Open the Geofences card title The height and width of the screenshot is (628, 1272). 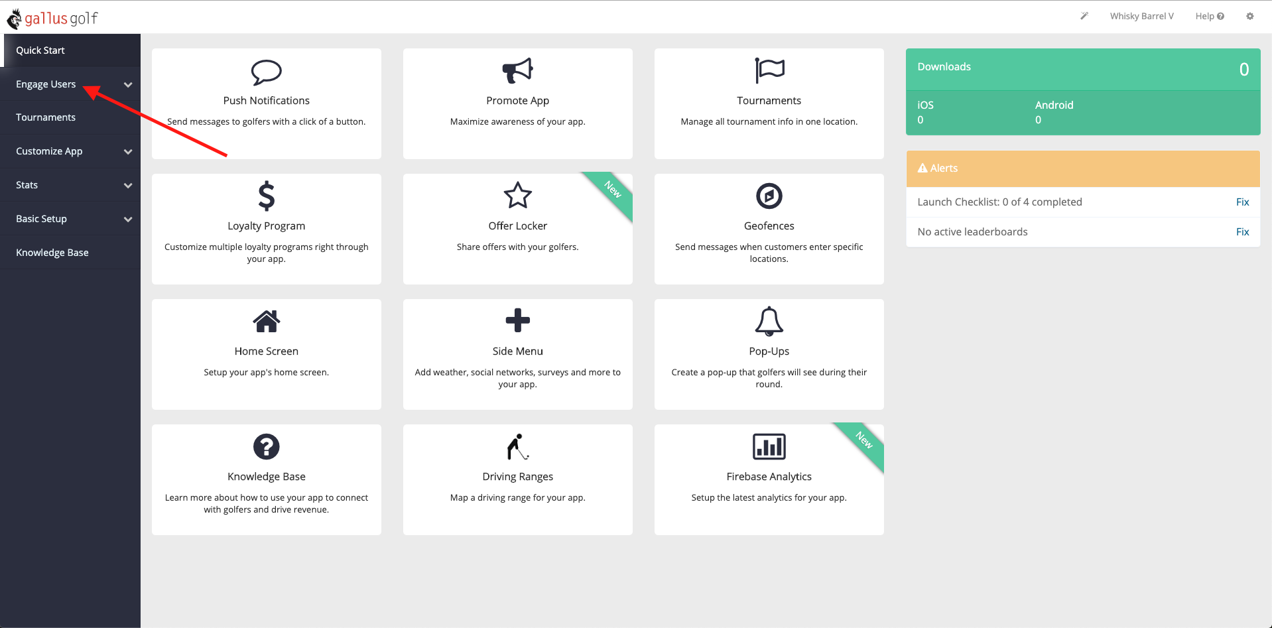(x=769, y=226)
